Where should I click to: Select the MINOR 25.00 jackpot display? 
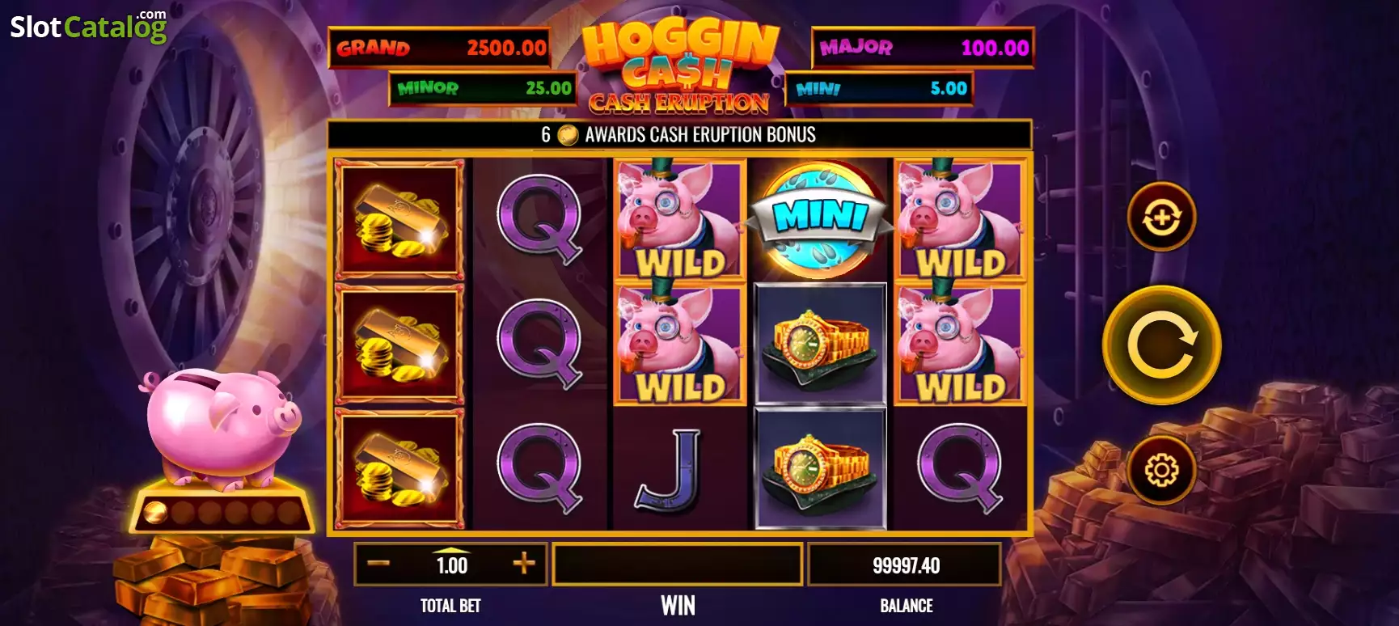[483, 88]
